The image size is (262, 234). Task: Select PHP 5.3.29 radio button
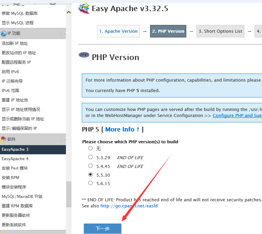90,157
